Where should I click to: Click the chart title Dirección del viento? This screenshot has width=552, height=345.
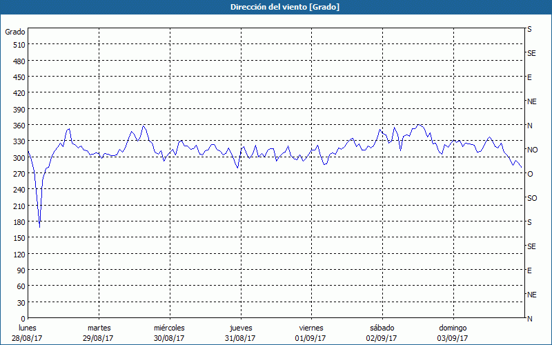coord(275,7)
